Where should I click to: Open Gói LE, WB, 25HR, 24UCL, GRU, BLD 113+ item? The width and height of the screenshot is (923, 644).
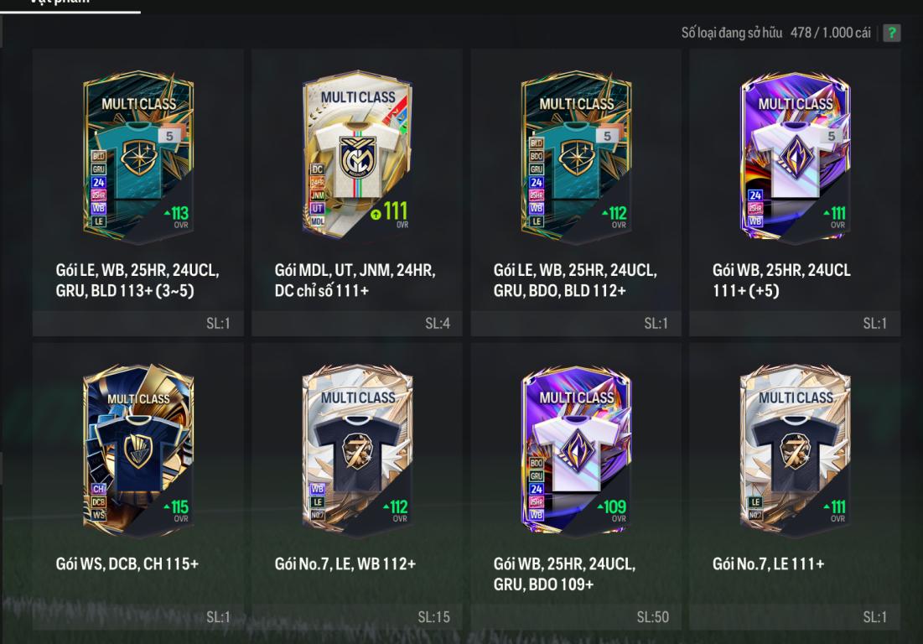coord(137,280)
